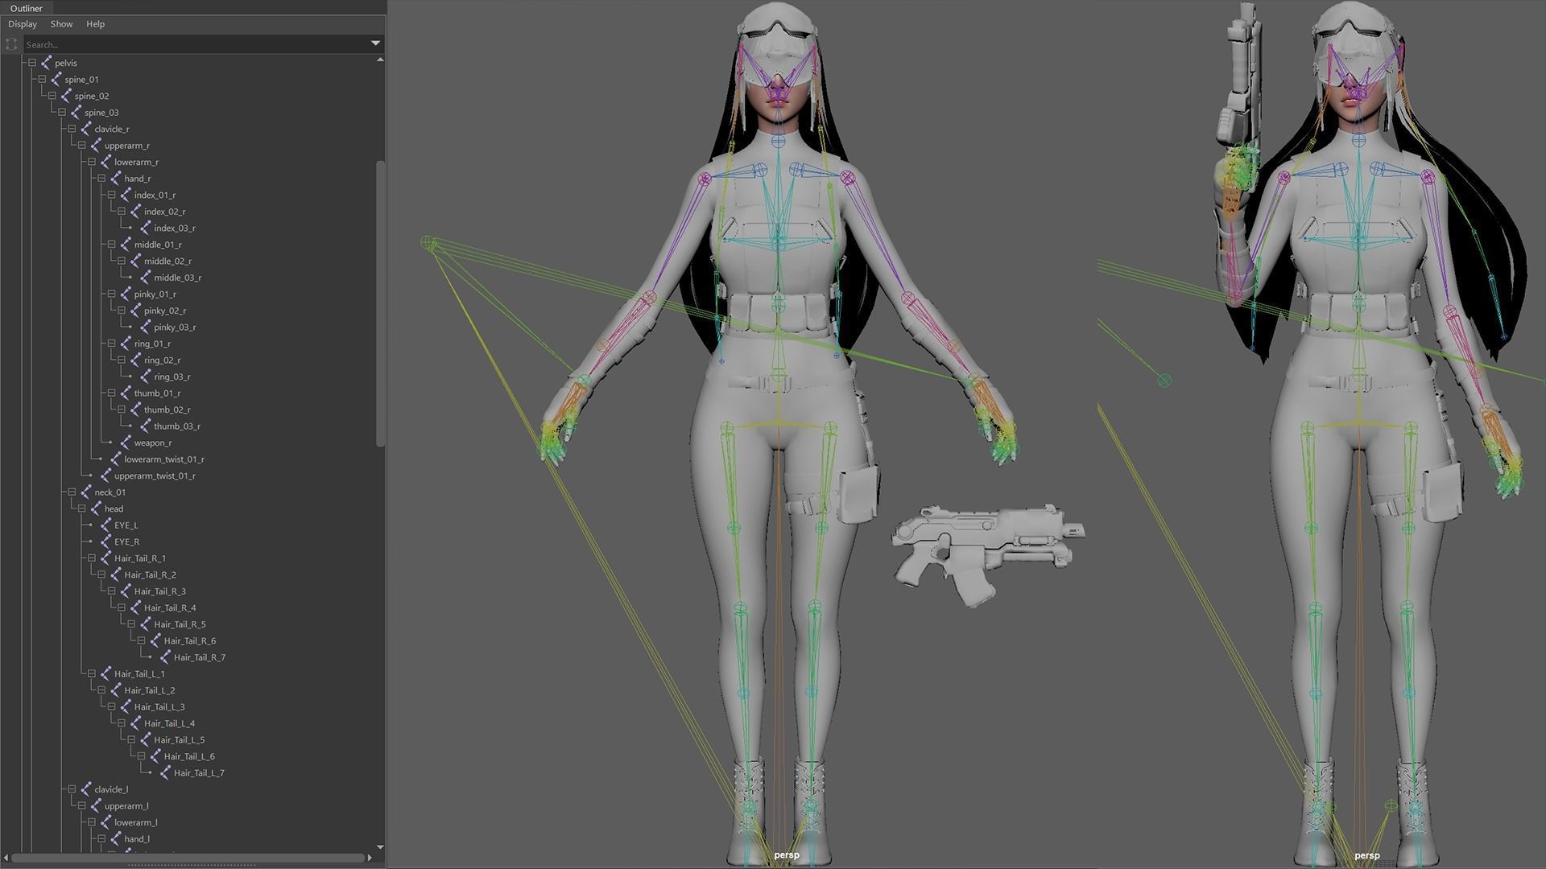Image resolution: width=1546 pixels, height=869 pixels.
Task: Select the middle_01_r row
Action: click(158, 245)
